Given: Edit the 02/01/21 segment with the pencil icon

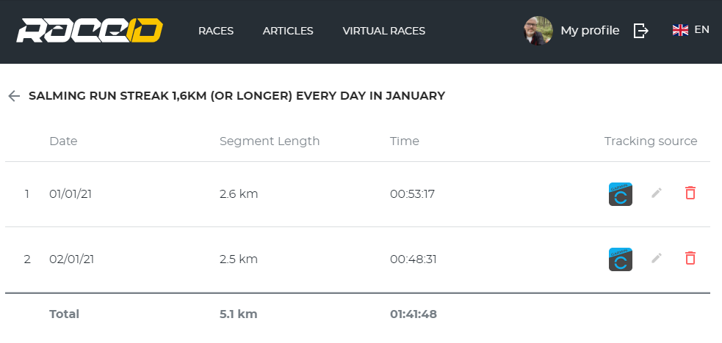Looking at the screenshot, I should click(657, 258).
